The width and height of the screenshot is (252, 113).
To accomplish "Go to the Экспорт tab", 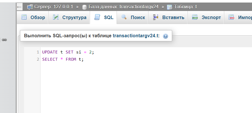I will pos(206,17).
